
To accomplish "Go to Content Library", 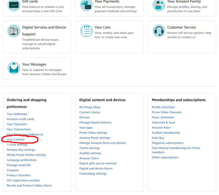I will pos(90,112).
